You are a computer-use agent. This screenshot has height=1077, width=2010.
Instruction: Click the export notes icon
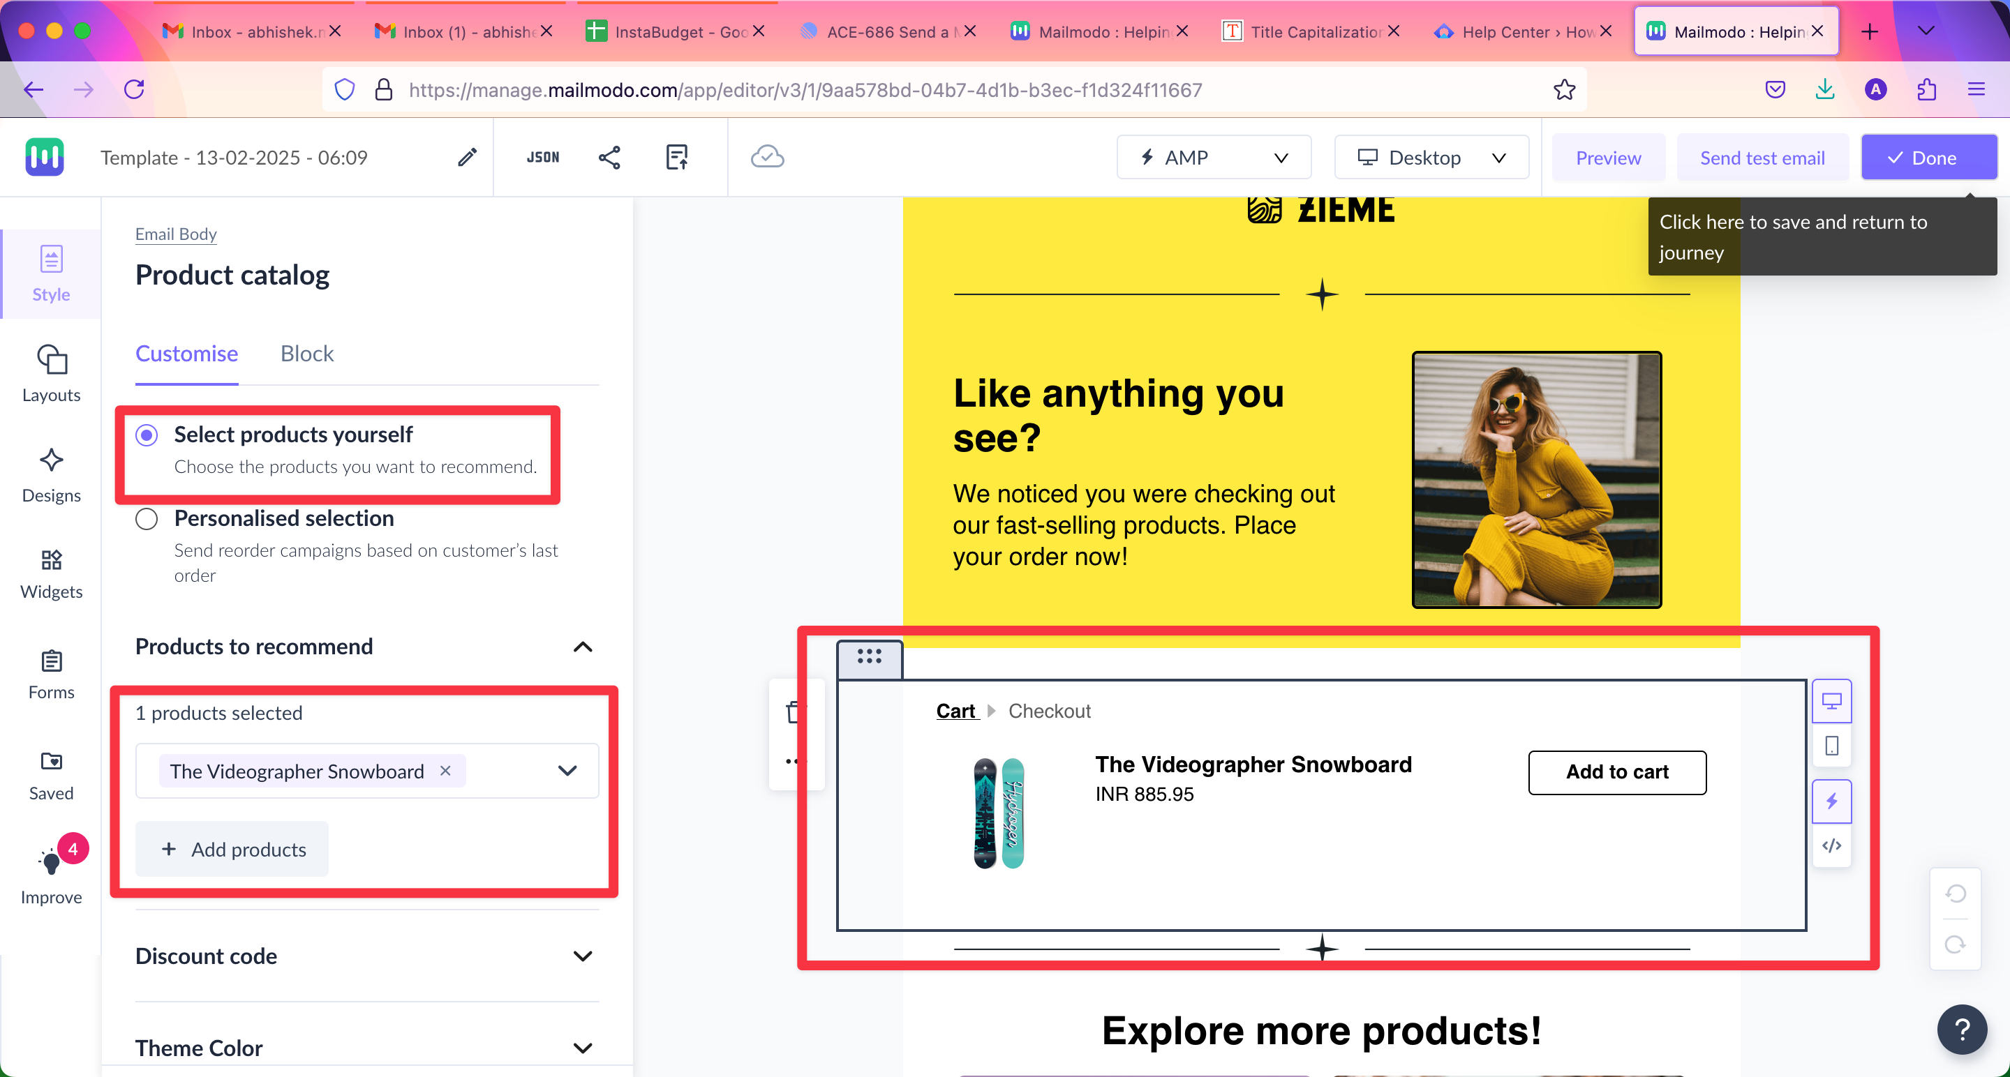(x=676, y=157)
